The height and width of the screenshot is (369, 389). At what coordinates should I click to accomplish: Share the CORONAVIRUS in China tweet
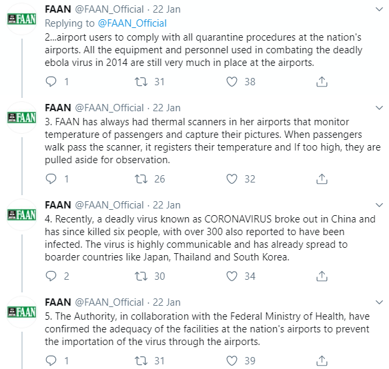pos(322,276)
